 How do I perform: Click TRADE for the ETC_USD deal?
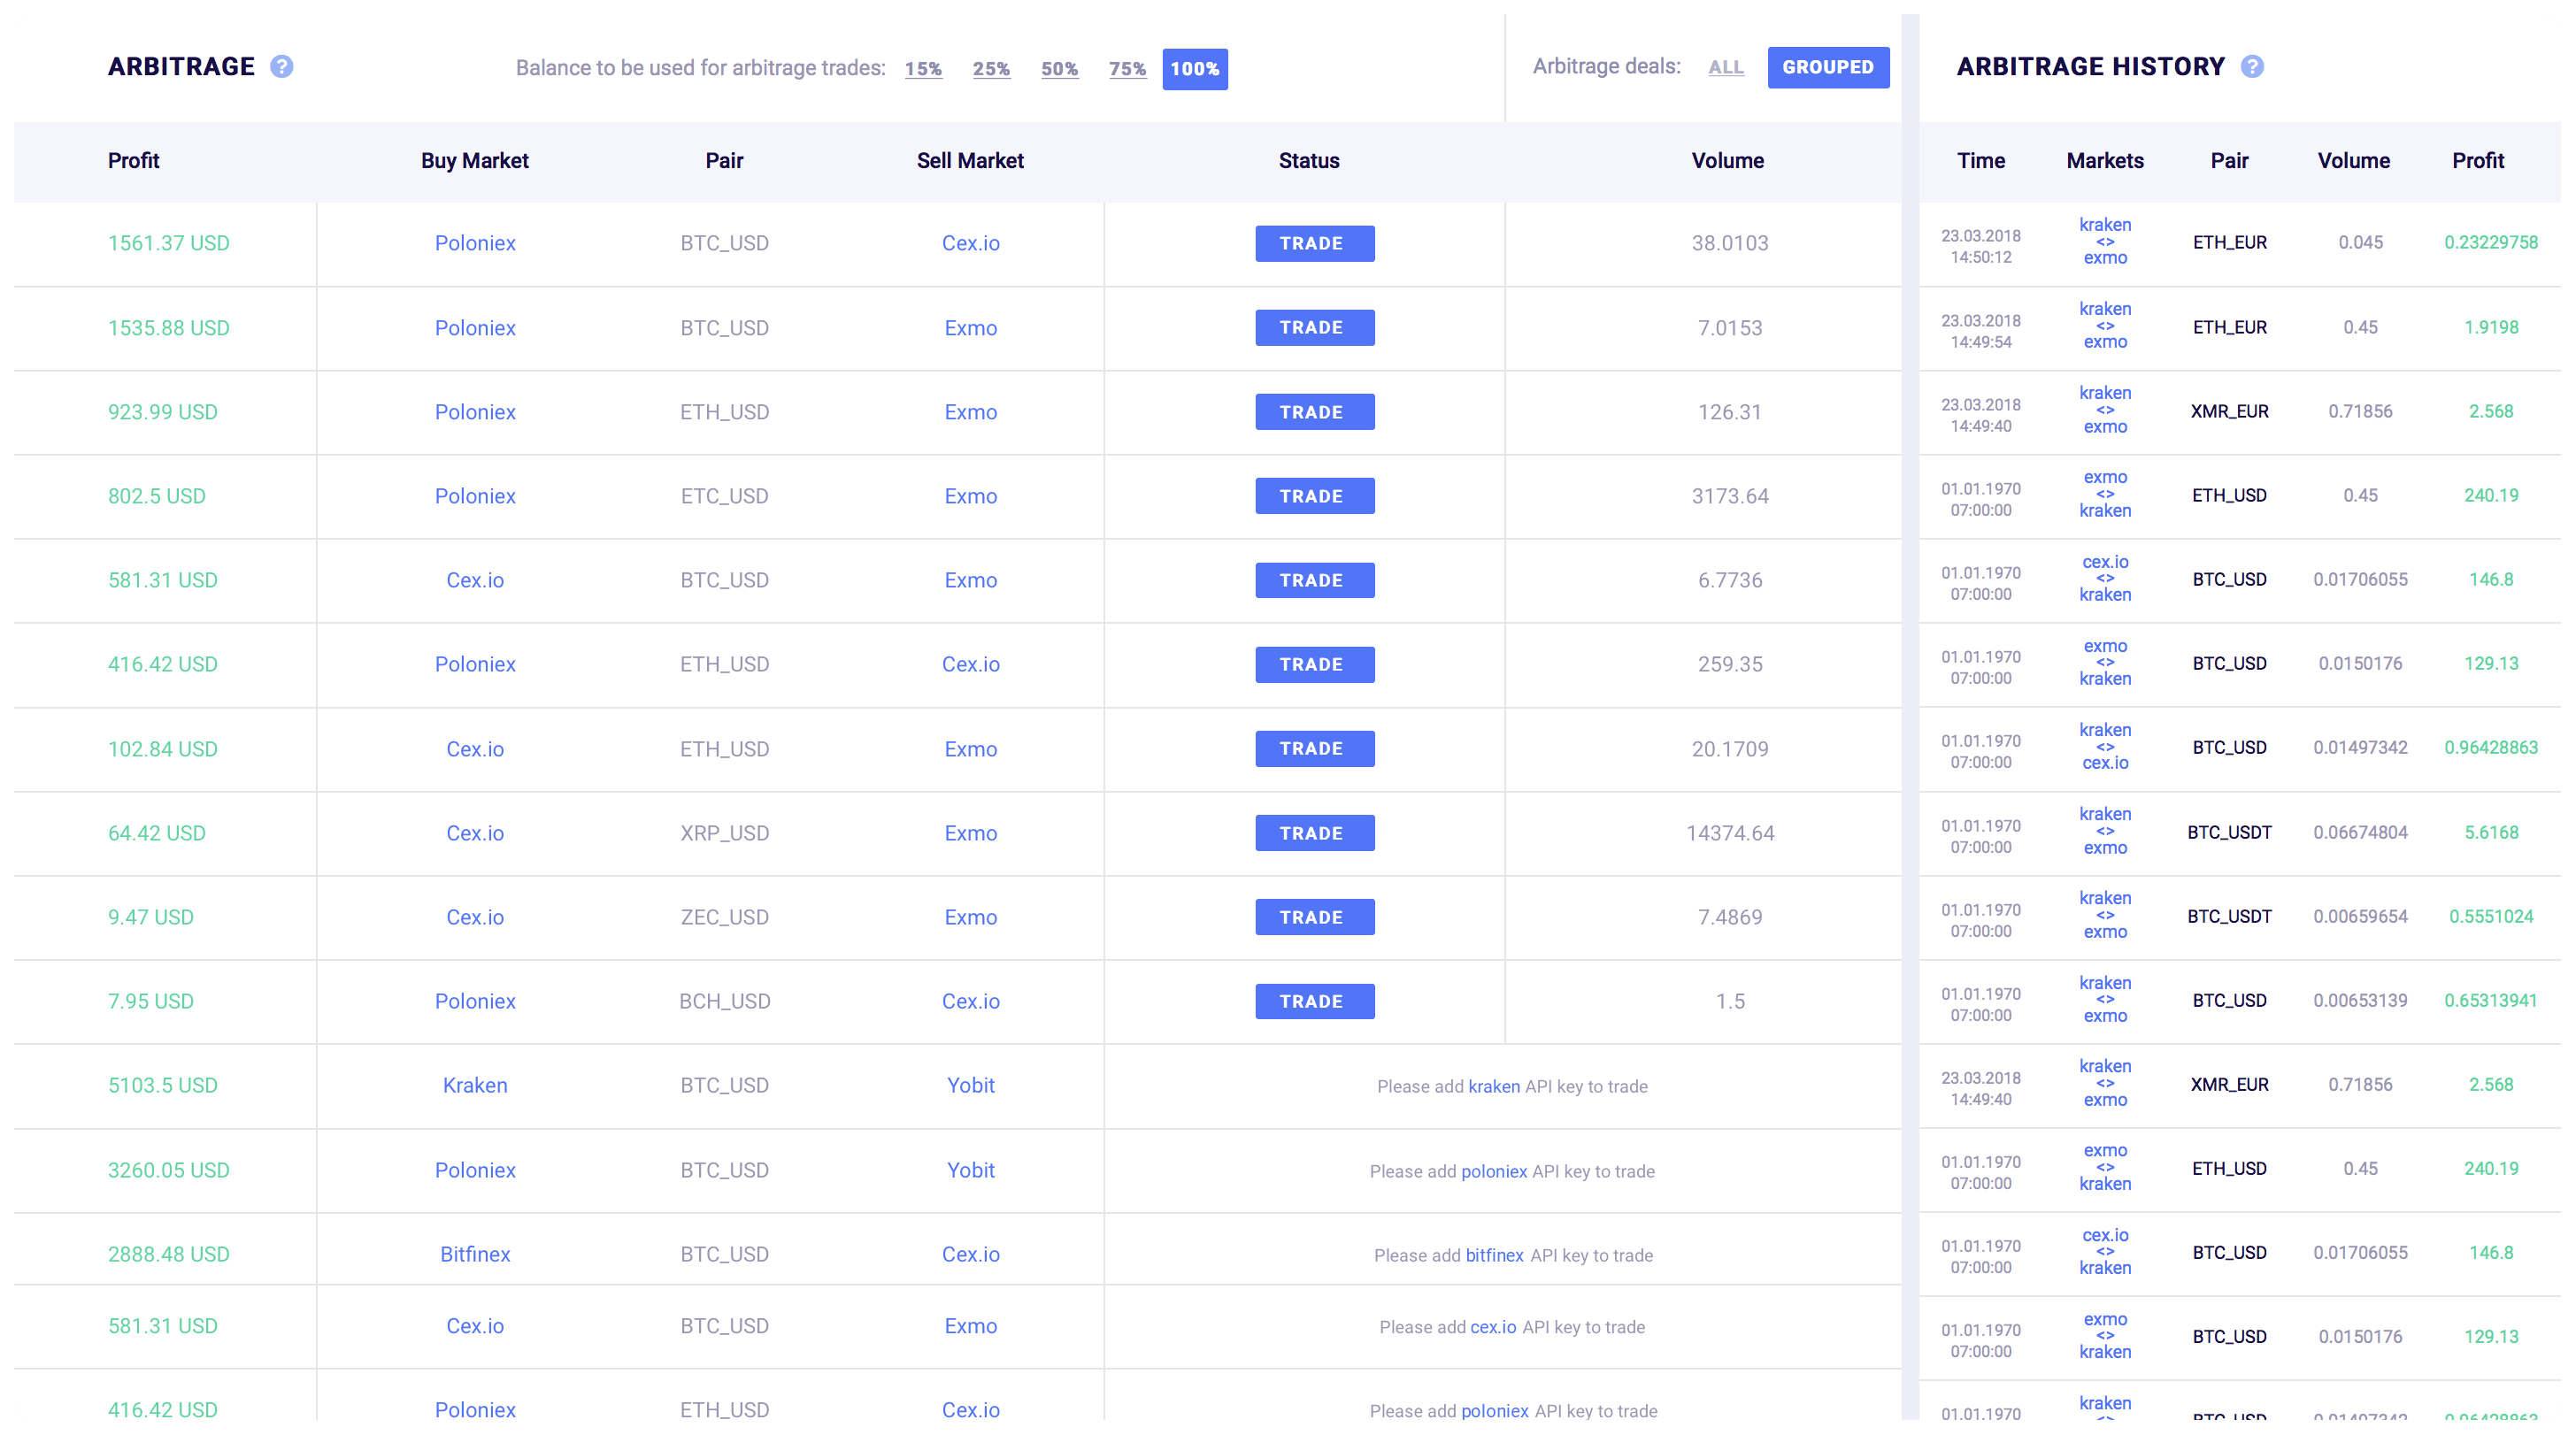coord(1314,496)
